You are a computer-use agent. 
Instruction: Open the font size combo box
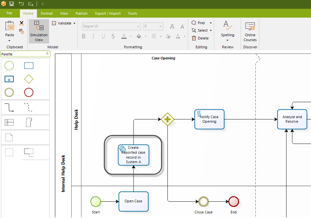(x=153, y=26)
